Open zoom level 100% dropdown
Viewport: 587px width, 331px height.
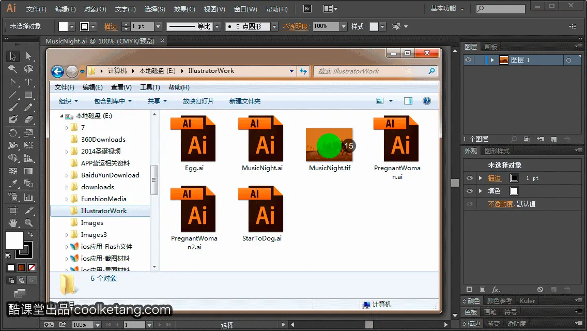97,325
